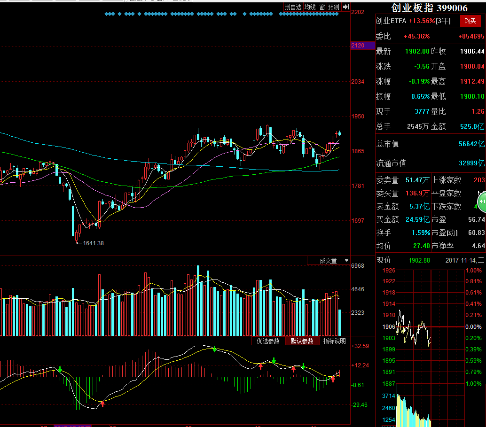Click the red 购买 button
The height and width of the screenshot is (427, 486).
coord(470,21)
